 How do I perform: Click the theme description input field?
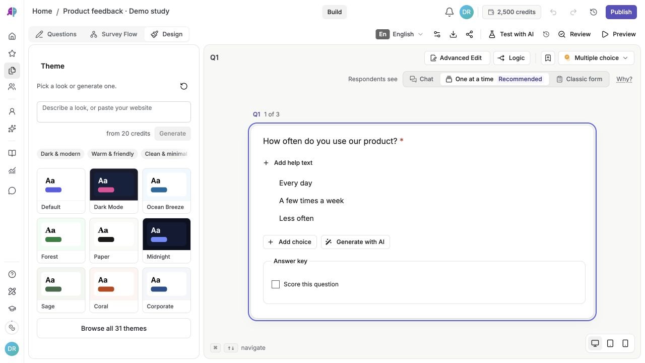point(114,112)
